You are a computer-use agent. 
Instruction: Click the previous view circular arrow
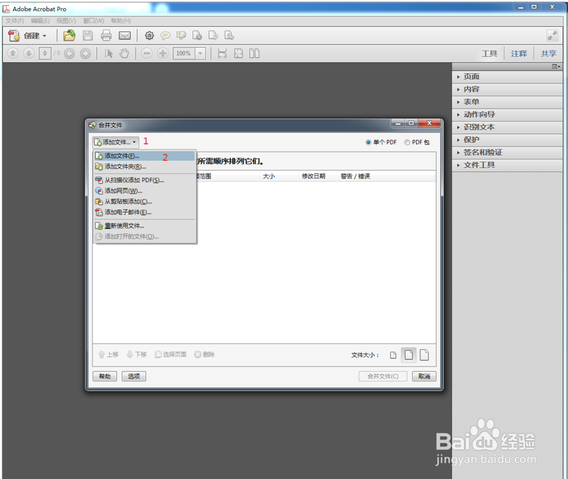click(x=69, y=53)
